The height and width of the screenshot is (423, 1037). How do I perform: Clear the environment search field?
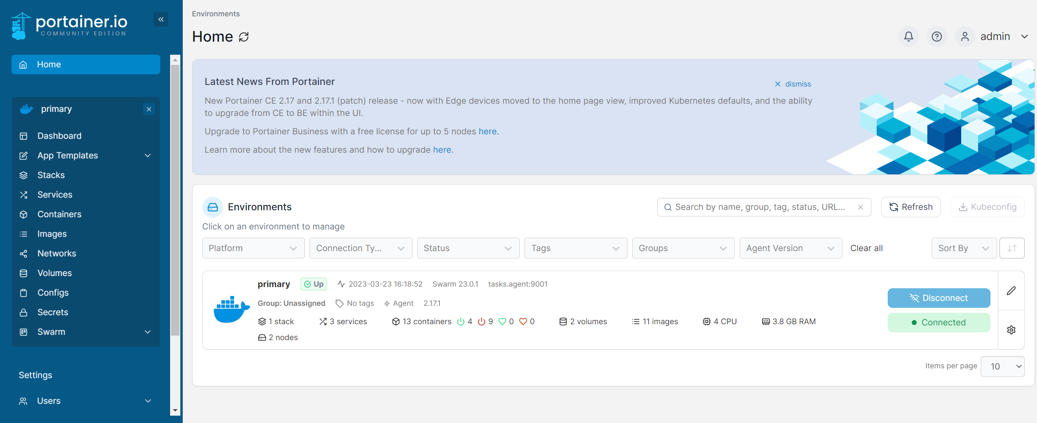(860, 207)
